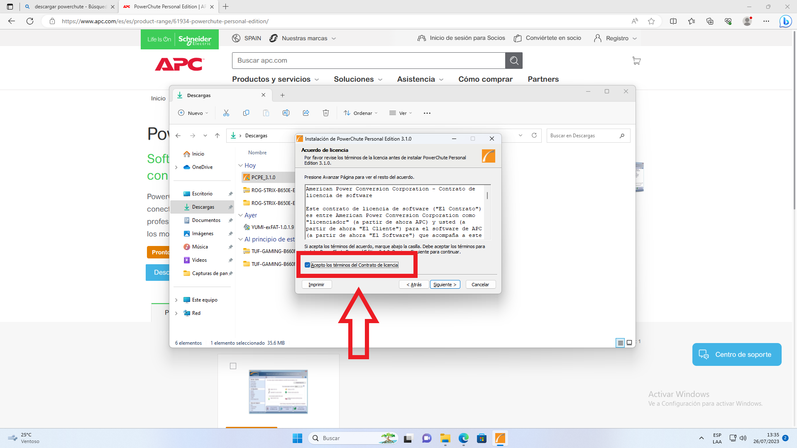797x448 pixels.
Task: Click the Rename icon in Explorer toolbar
Action: coord(286,113)
